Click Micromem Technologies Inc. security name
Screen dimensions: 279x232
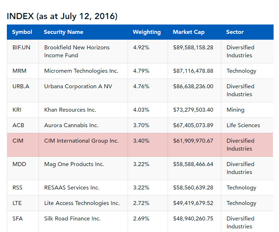[81, 71]
